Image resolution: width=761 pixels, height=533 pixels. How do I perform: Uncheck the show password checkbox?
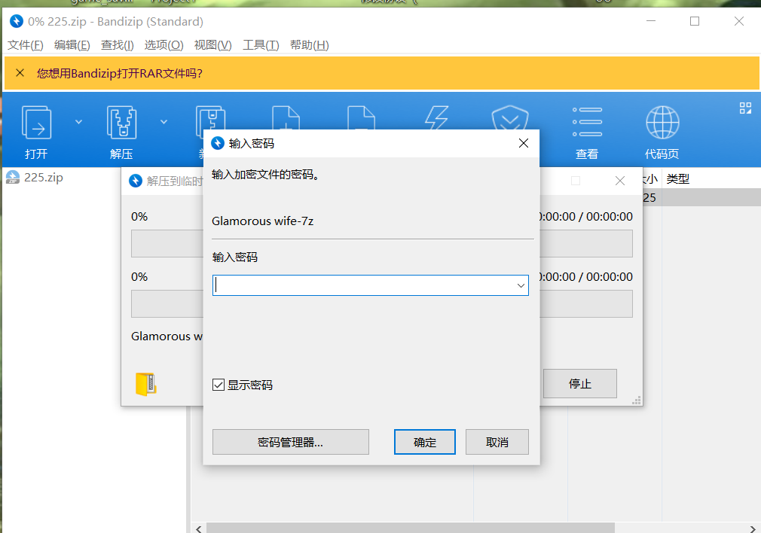click(x=219, y=385)
